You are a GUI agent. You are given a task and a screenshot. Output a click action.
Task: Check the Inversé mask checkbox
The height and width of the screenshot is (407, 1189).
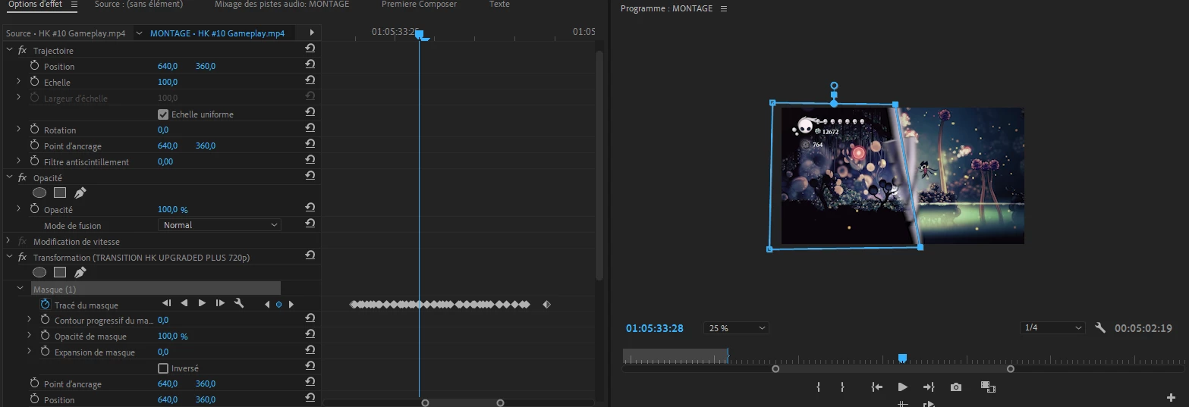162,368
